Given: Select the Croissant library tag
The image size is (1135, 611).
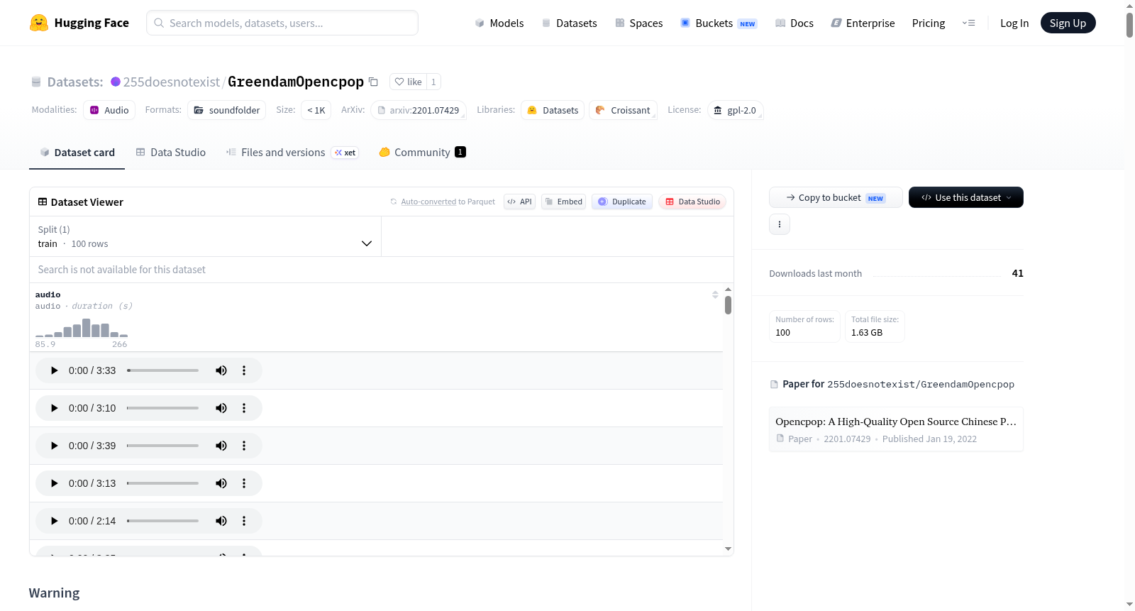Looking at the screenshot, I should pyautogui.click(x=623, y=110).
